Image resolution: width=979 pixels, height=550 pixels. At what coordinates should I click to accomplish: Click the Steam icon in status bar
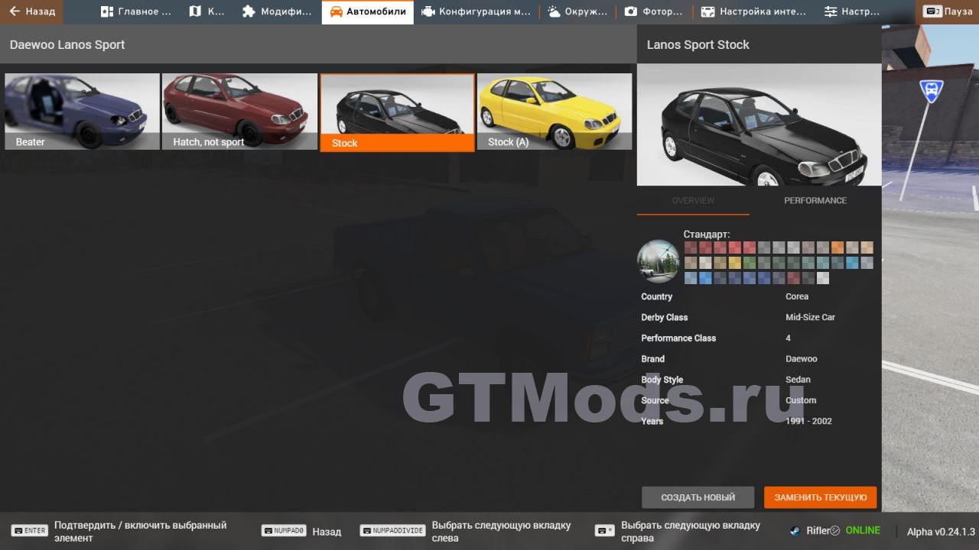(795, 531)
